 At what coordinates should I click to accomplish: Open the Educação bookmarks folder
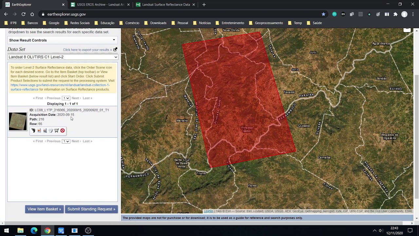[x=104, y=23]
